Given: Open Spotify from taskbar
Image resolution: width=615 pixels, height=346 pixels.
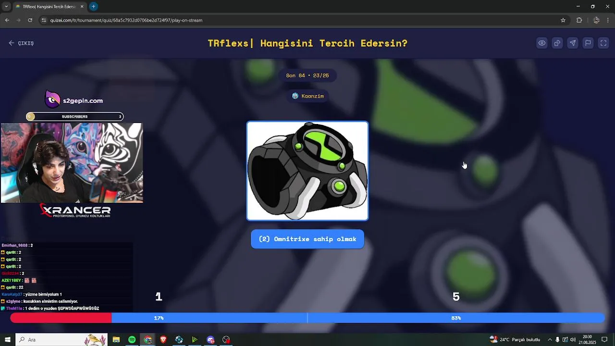Looking at the screenshot, I should click(132, 340).
